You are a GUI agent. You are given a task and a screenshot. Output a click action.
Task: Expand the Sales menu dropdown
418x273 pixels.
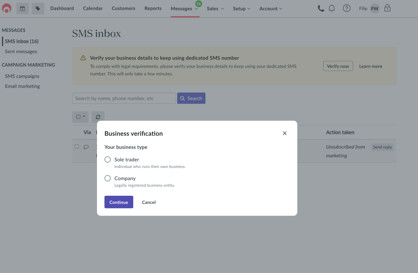click(215, 9)
